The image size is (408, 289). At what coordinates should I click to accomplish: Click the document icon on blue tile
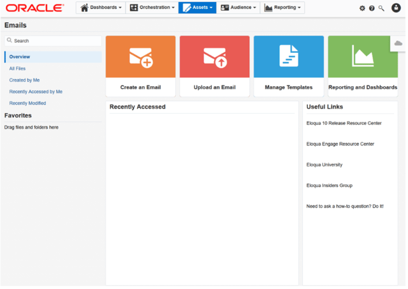(289, 56)
